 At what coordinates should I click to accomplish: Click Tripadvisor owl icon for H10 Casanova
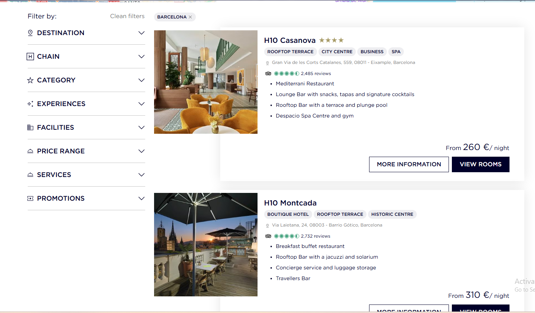pos(268,74)
